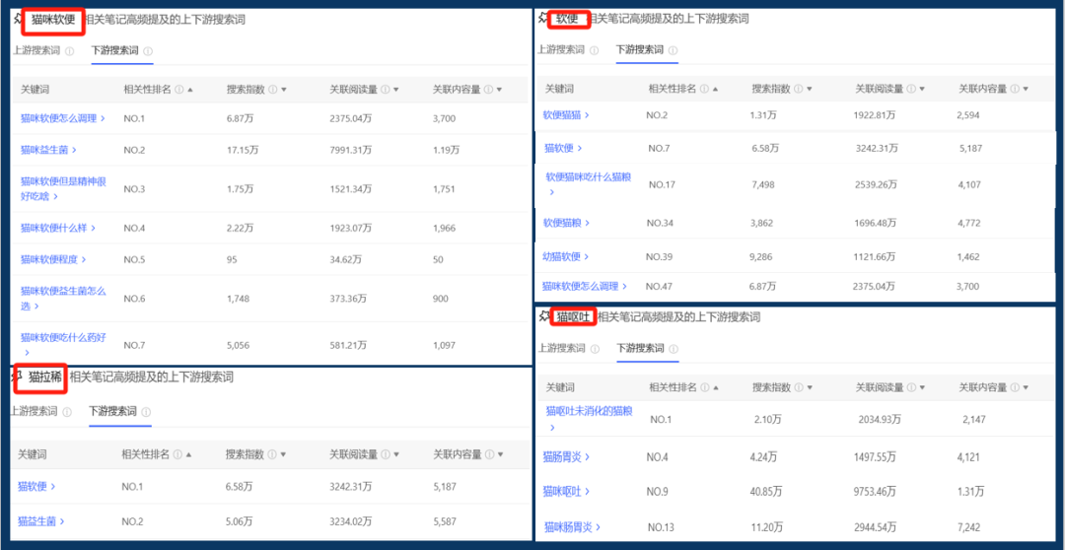1065x550 pixels.
Task: Click the 猫肠胃炎 keyword link
Action: (566, 457)
